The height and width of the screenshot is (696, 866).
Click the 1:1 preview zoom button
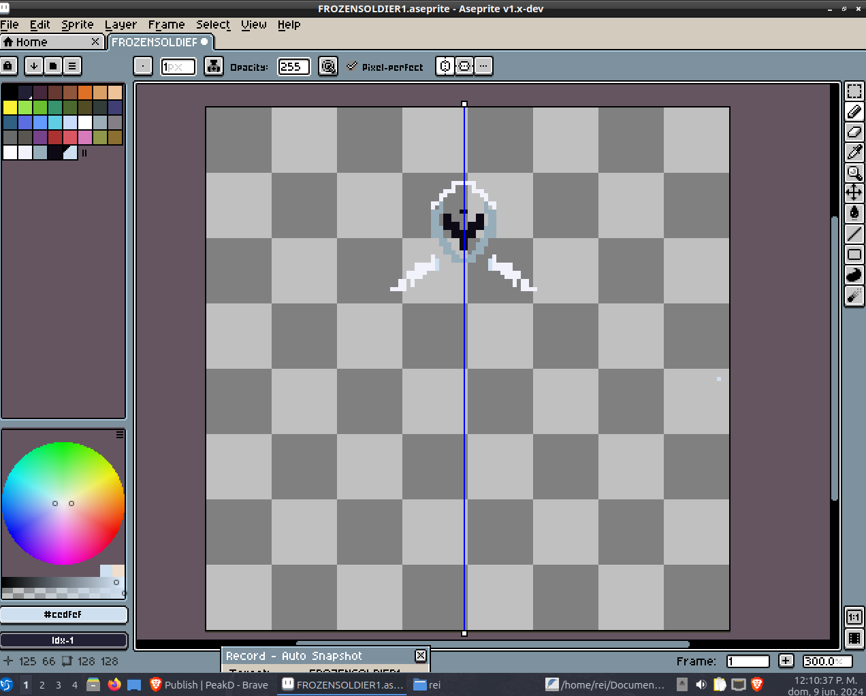pyautogui.click(x=854, y=617)
